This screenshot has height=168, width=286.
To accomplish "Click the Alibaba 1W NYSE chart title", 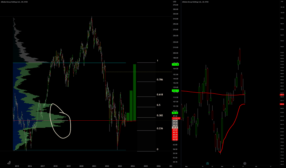I will coord(14,2).
